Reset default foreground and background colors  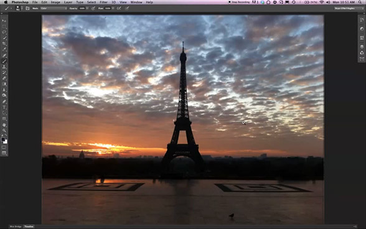click(x=2, y=135)
